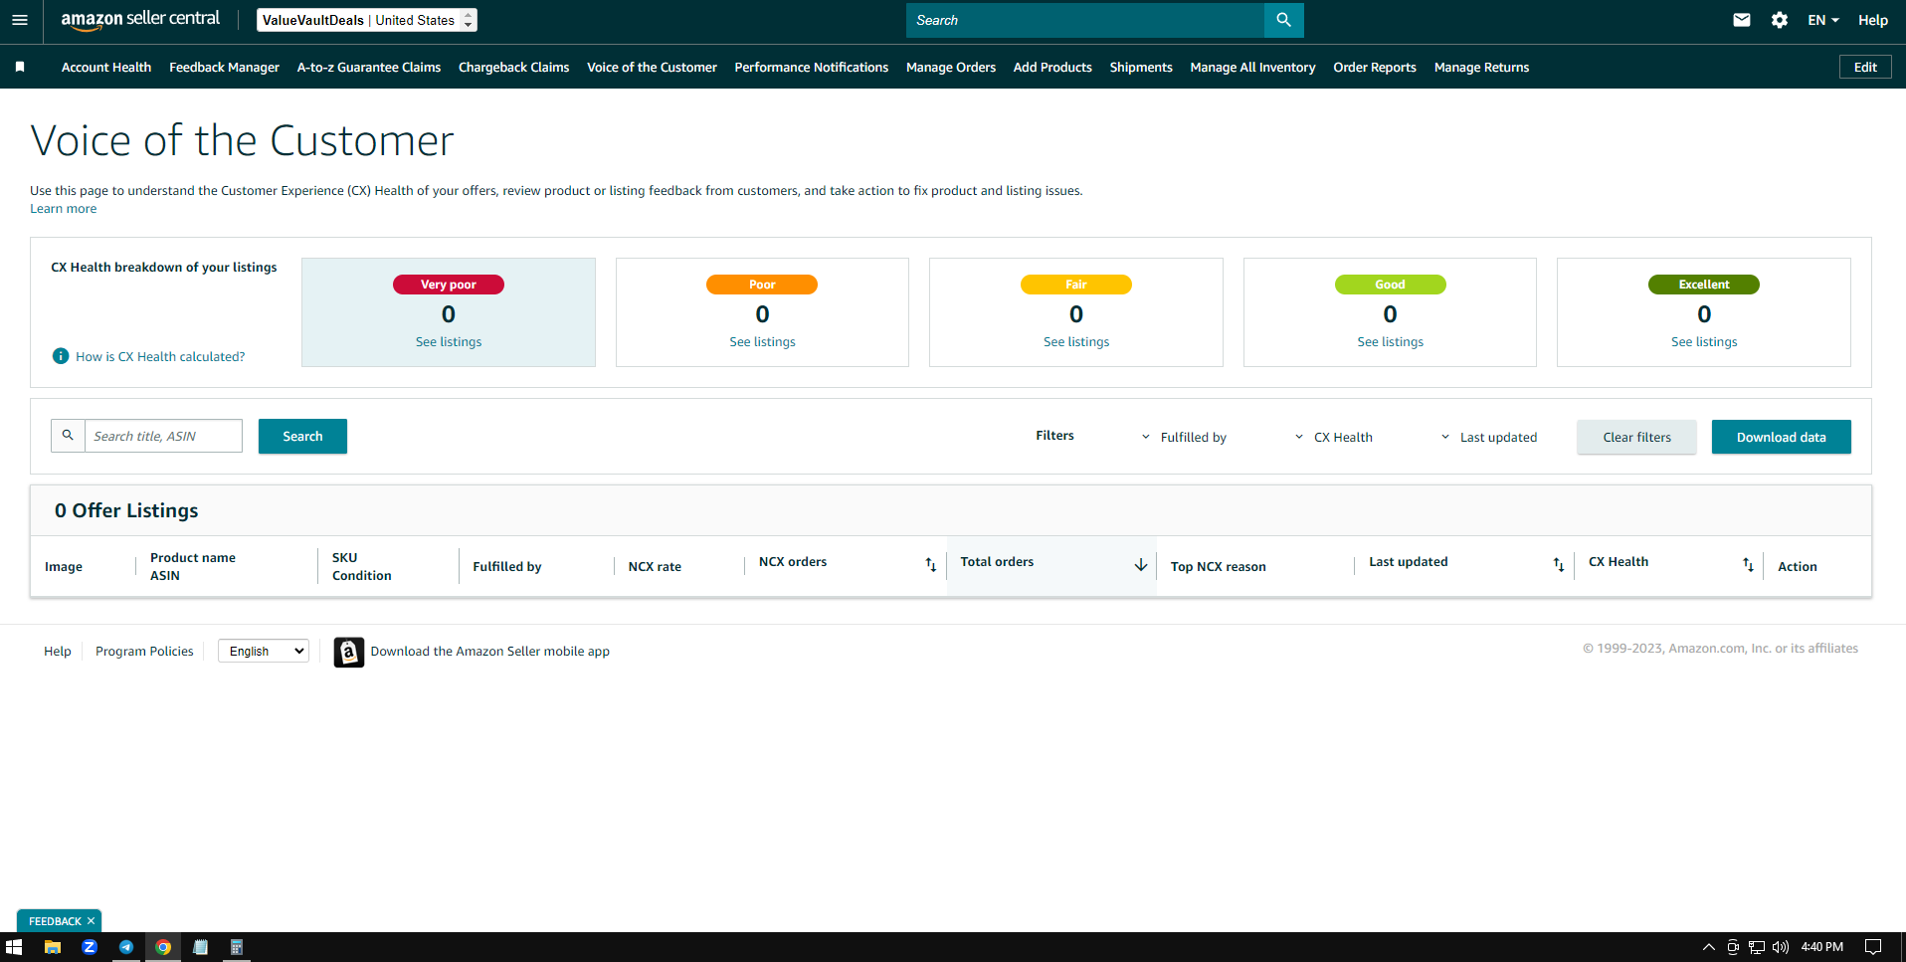Focus the top Search box
1906x962 pixels.
[1084, 20]
